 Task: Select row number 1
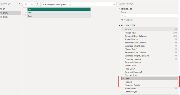point(25,13)
